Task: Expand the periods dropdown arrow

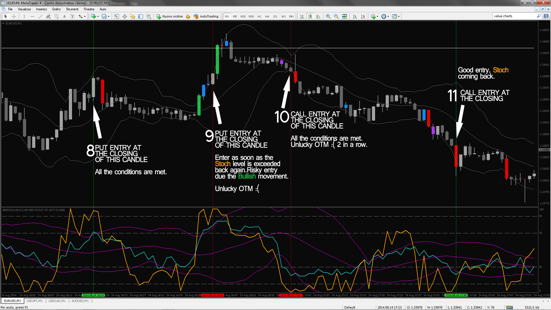Action: coord(388,16)
